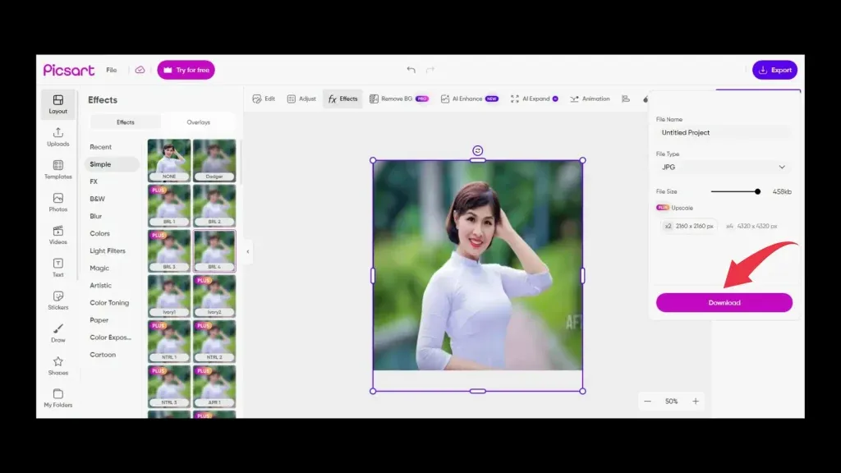Open the My Folders sidebar section
This screenshot has height=473, width=841.
click(58, 398)
